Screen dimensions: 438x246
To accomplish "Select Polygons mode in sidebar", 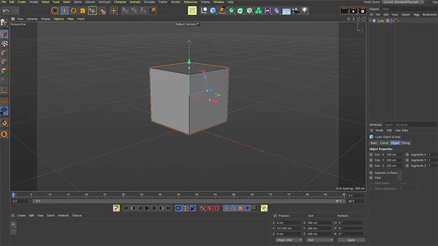I will coord(4,71).
